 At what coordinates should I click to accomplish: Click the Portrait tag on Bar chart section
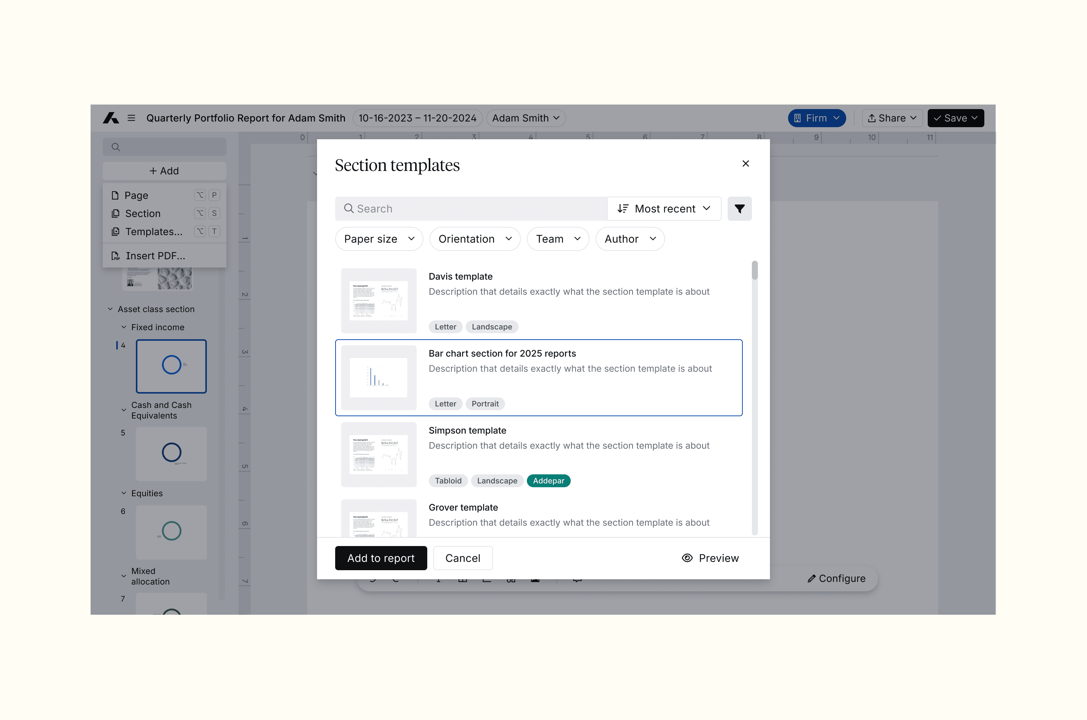pos(485,404)
